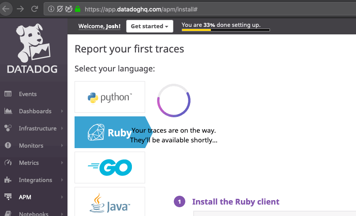Screen dimensions: 356x216
Task: Open the Notebooks menu item
Action: click(34, 214)
